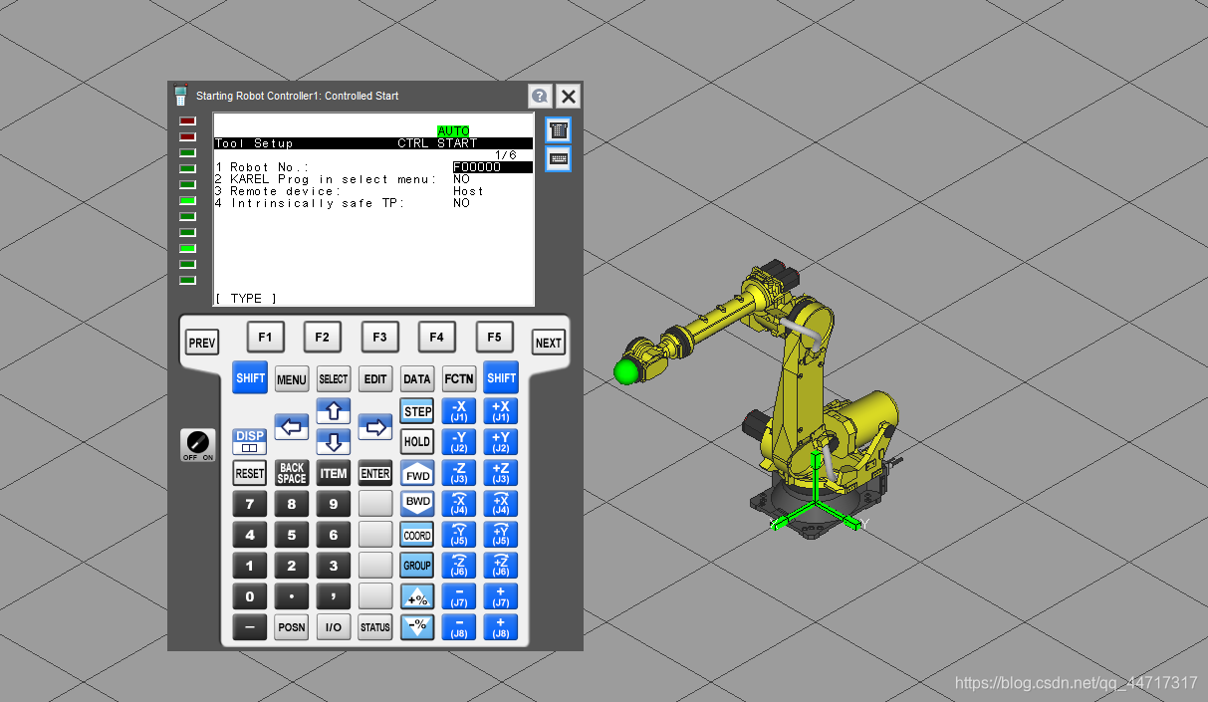Click the I/O key

coord(334,627)
